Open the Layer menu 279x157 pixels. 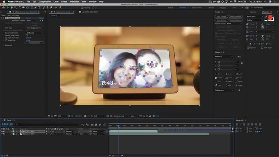tap(56, 2)
